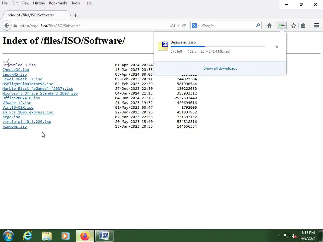The height and width of the screenshot is (242, 323).
Task: Download Bejeweled 3.iso link
Action: pos(19,65)
